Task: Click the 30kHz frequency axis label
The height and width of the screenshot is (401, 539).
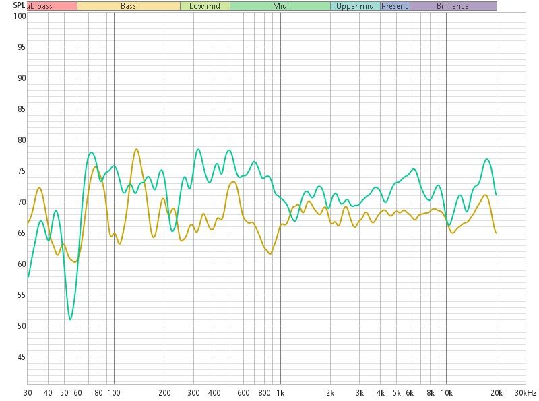Action: click(526, 393)
